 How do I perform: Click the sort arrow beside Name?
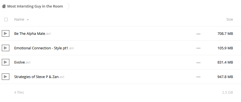pyautogui.click(x=28, y=20)
